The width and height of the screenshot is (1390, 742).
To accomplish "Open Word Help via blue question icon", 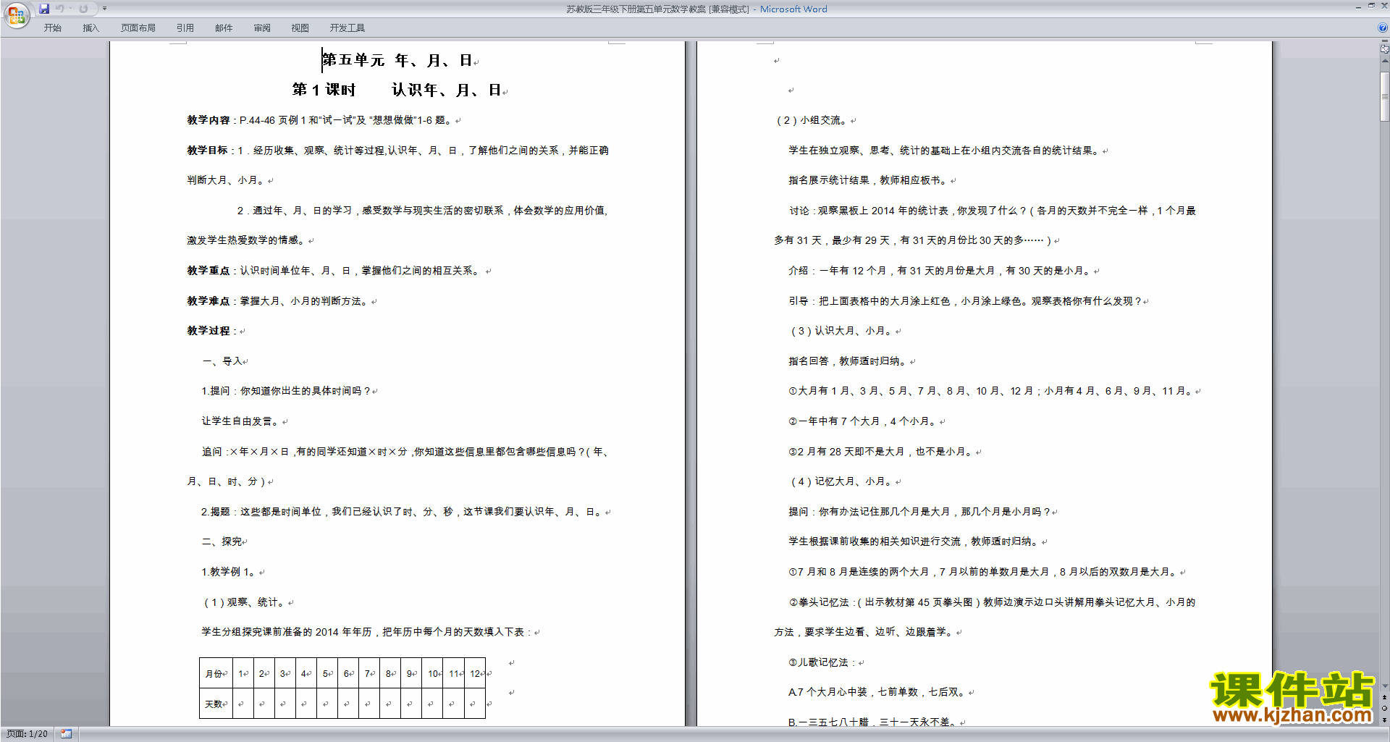I will (x=1383, y=28).
